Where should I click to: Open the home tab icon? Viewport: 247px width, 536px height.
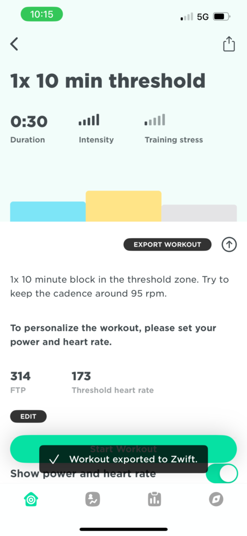(x=31, y=500)
